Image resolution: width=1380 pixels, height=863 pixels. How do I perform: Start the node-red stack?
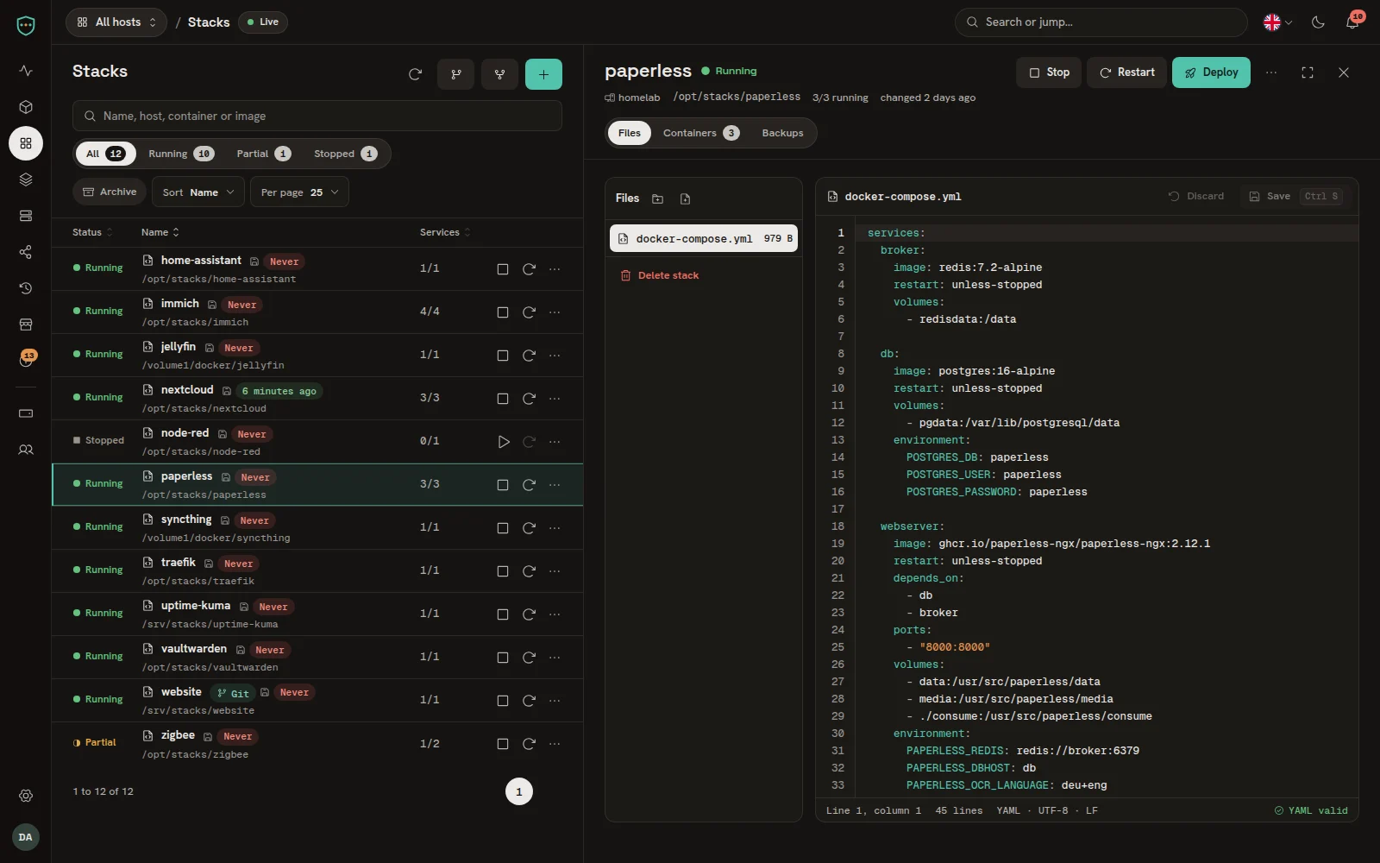(x=504, y=442)
